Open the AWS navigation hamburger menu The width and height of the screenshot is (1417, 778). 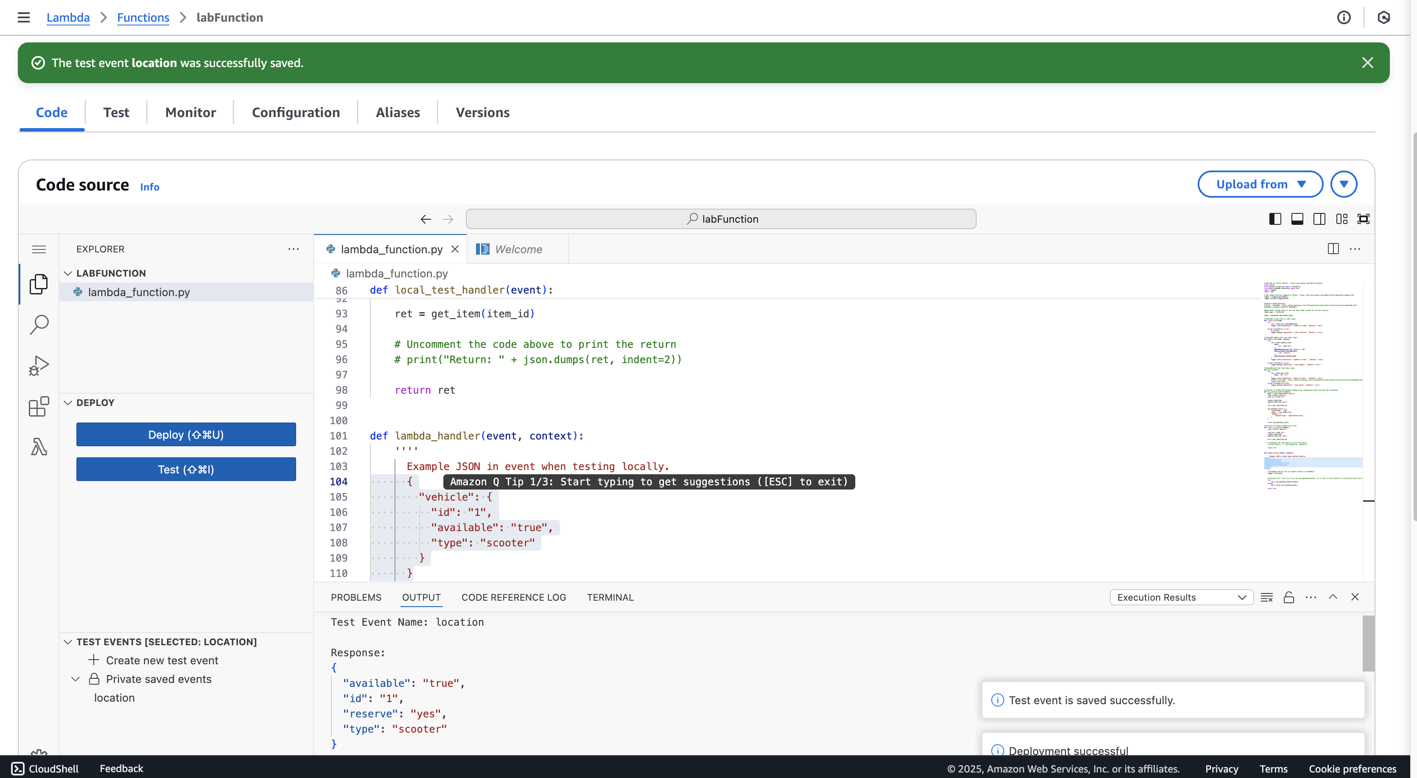pos(24,18)
